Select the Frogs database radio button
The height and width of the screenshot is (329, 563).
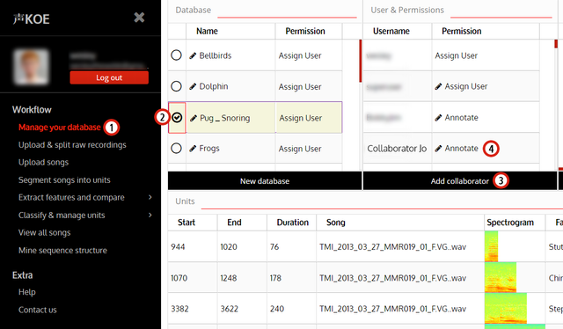tap(176, 148)
